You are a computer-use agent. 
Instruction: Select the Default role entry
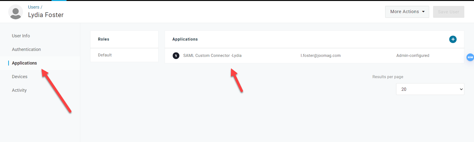point(105,55)
